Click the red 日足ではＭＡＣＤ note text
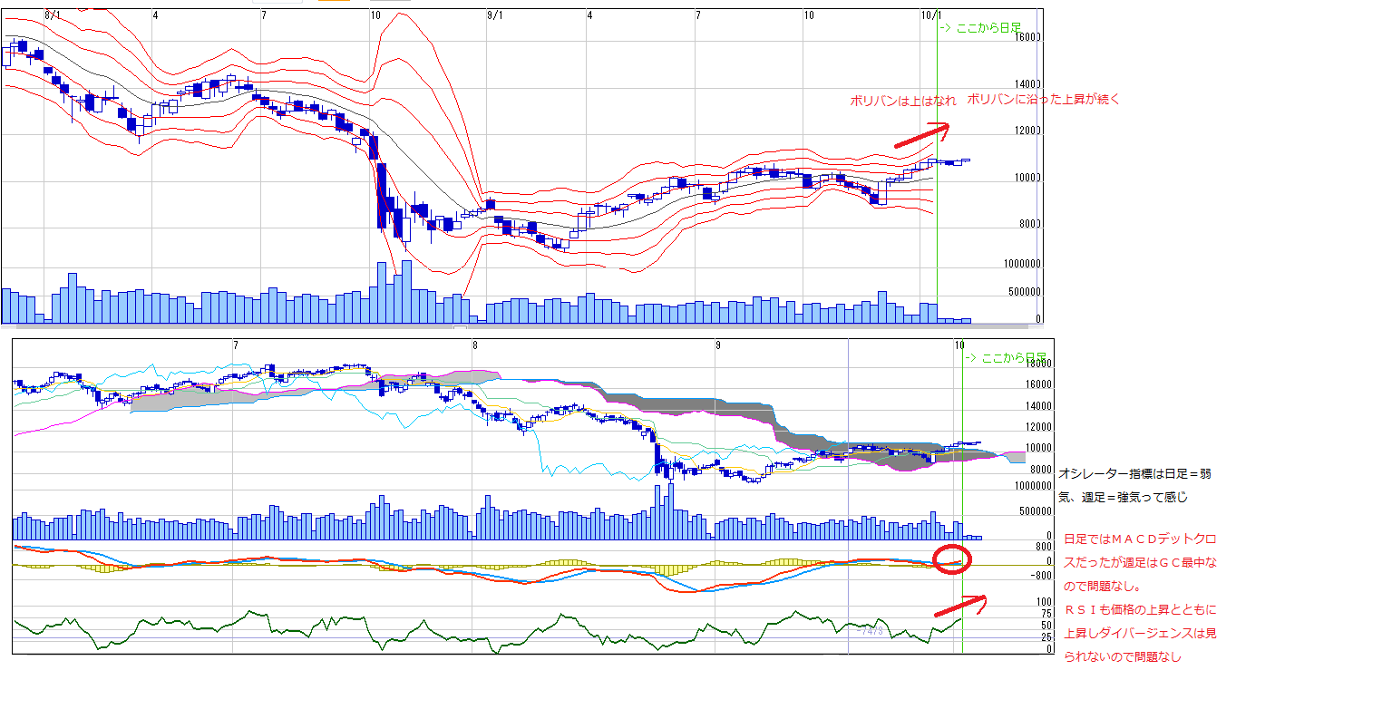The height and width of the screenshot is (709, 1382). pos(1140,539)
